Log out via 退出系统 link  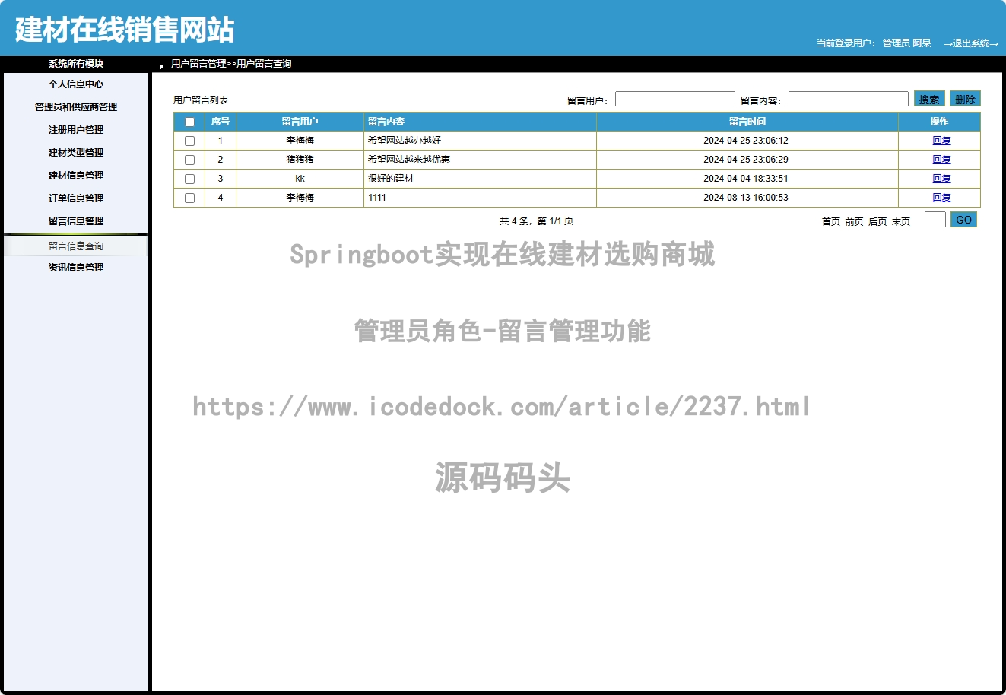click(971, 43)
